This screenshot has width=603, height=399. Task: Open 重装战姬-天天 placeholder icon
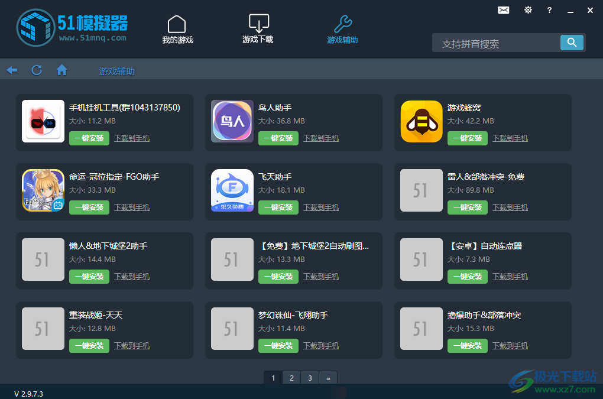pos(43,329)
